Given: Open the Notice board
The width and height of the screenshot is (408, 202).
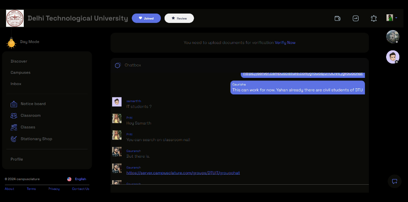Looking at the screenshot, I should (33, 104).
